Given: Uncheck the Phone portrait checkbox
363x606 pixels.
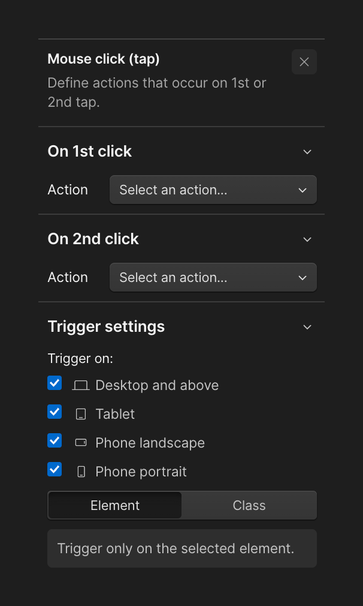Looking at the screenshot, I should tap(55, 469).
